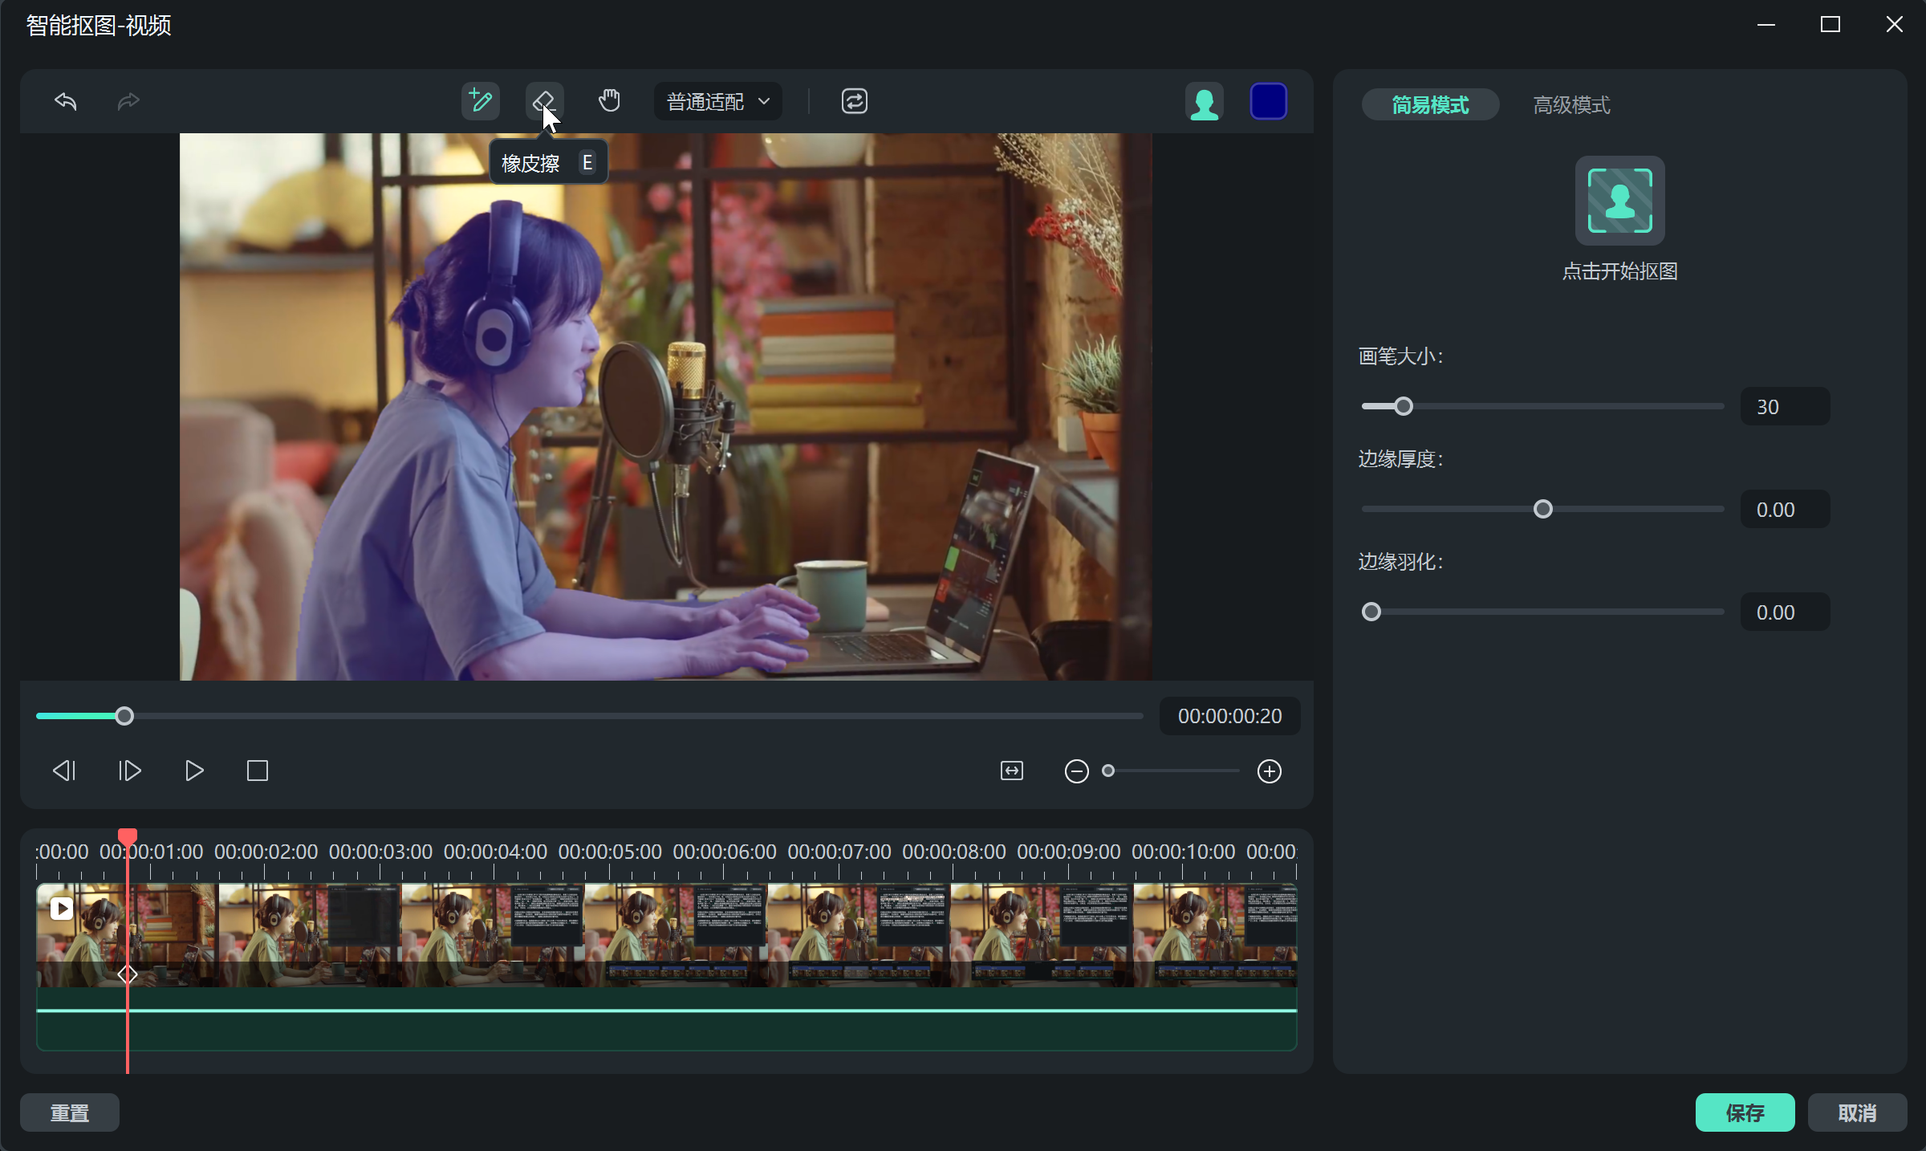Click the start cutout portrait icon
The height and width of the screenshot is (1151, 1926).
pyautogui.click(x=1619, y=201)
